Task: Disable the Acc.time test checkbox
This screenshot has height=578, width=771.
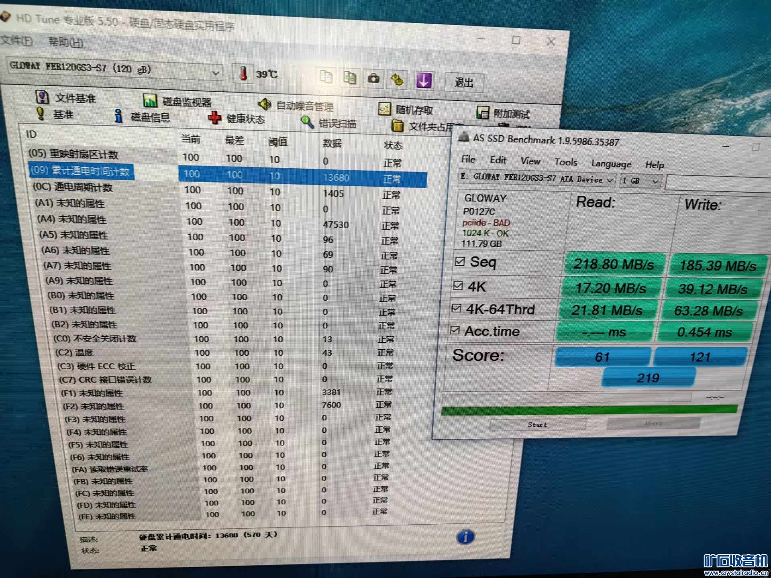Action: (x=455, y=330)
